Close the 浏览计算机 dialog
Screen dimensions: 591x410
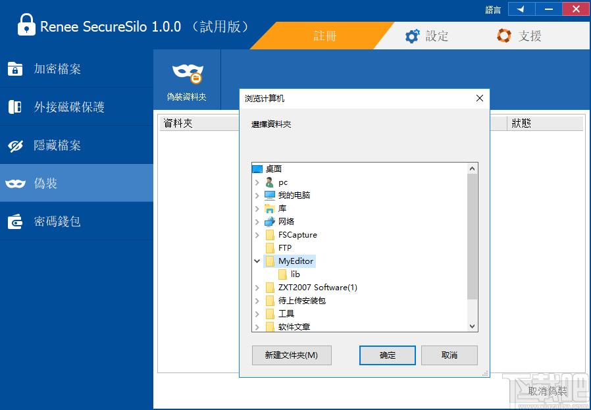(x=479, y=98)
